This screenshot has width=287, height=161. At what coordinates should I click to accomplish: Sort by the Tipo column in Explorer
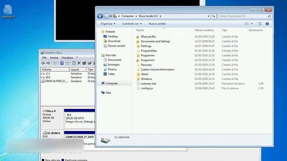pos(224,30)
